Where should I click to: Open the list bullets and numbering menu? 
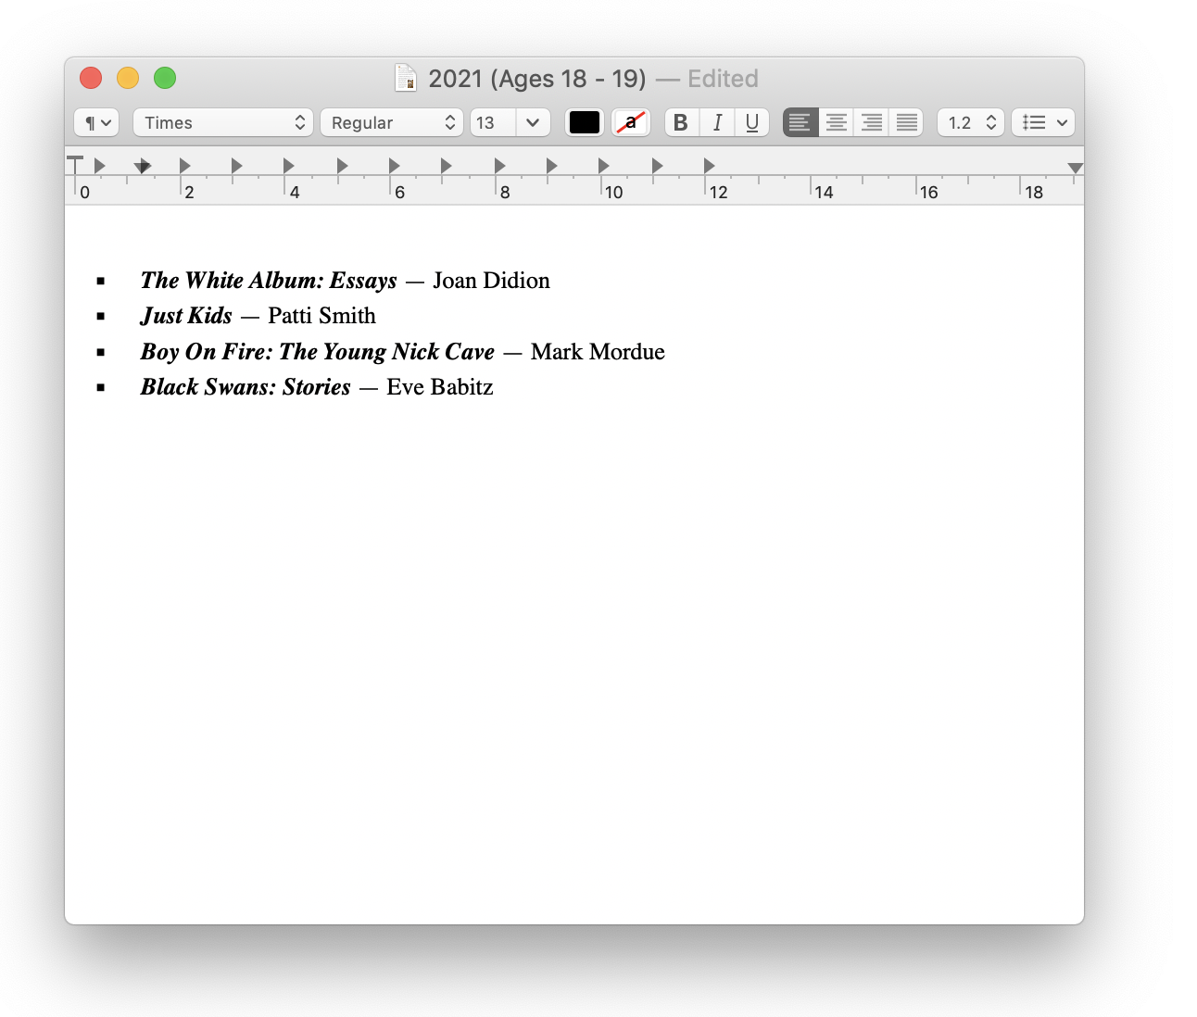tap(1043, 122)
